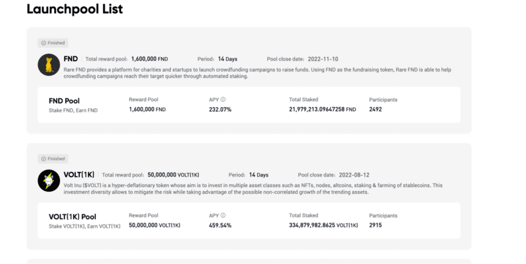Click the APY info icon in FND Pool
The width and height of the screenshot is (526, 264).
[x=223, y=100]
